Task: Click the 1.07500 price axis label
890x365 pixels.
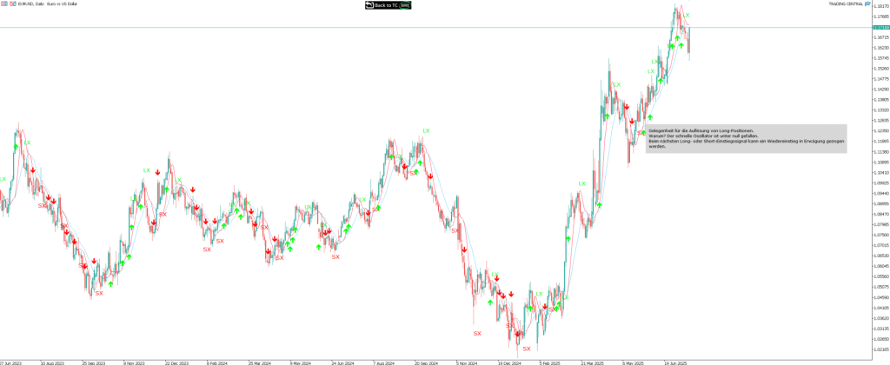Action: tap(881, 235)
